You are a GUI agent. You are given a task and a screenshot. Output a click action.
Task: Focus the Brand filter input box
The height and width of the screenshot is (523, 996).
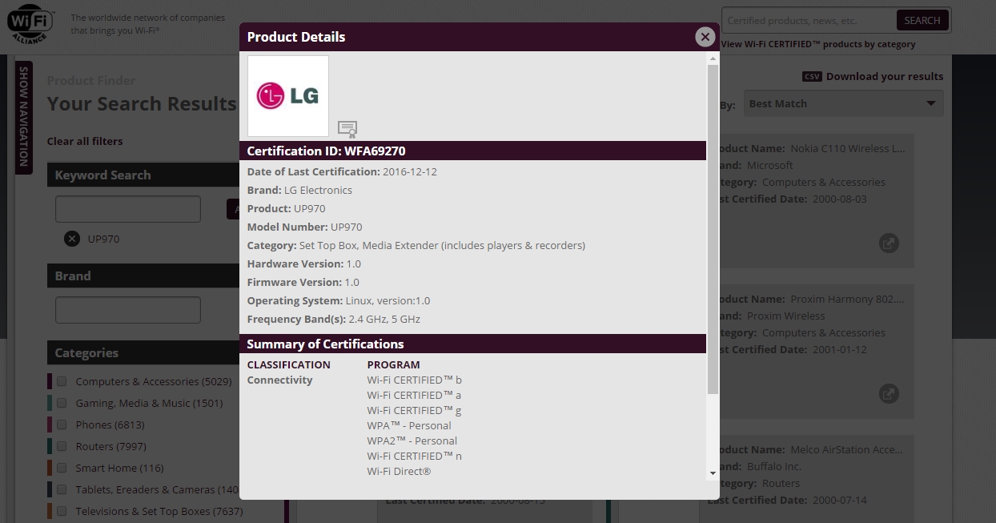(x=128, y=310)
